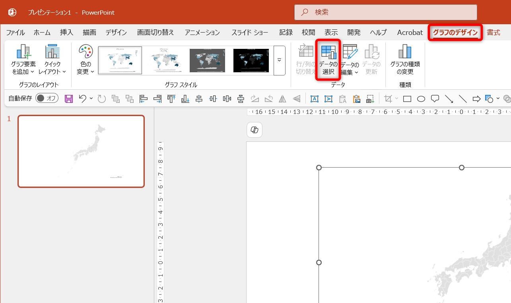Viewport: 511px width, 303px height.
Task: Apply the second chart style thumbnail
Action: [165, 60]
